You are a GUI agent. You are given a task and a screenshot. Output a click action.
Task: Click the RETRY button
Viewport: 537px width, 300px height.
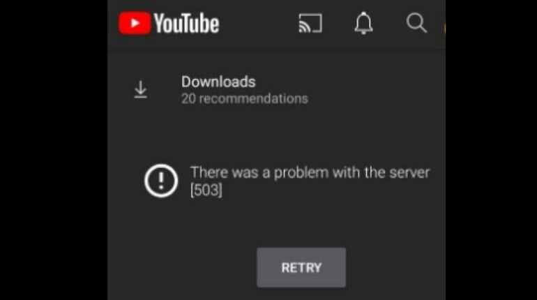[x=301, y=267]
